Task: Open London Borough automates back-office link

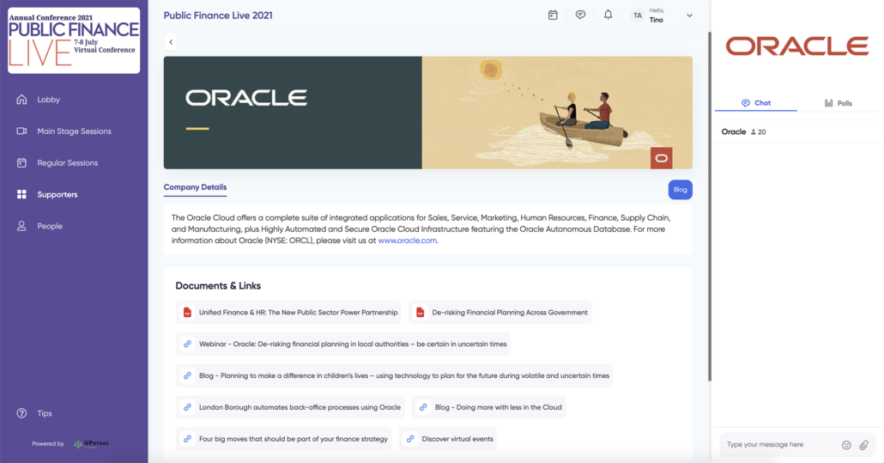Action: click(290, 407)
